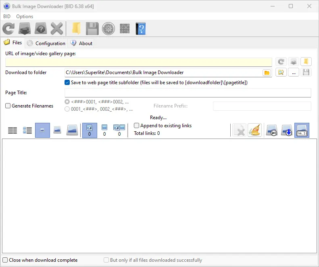This screenshot has width=319, height=267.
Task: Enable Generate Filenames checkbox
Action: click(8, 106)
